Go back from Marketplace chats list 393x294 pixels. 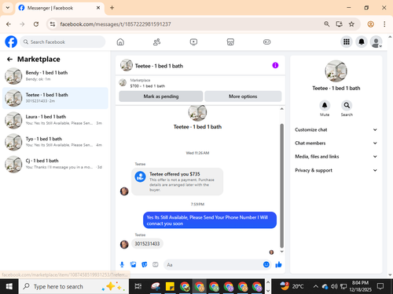(x=9, y=60)
